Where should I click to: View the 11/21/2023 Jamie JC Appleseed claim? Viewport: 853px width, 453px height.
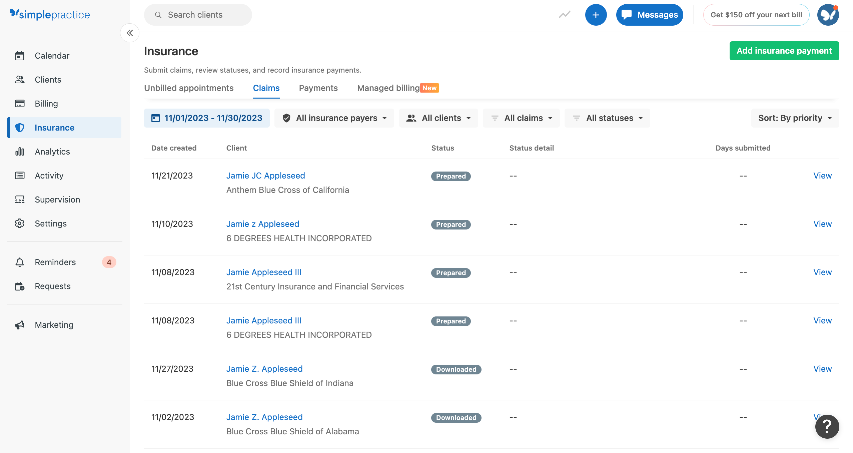822,176
